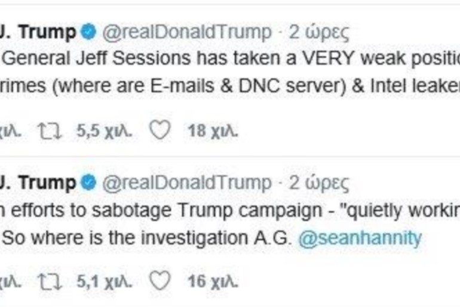Open the @seanhannity mention link
Viewport: 460px width, 307px height.
tap(360, 238)
